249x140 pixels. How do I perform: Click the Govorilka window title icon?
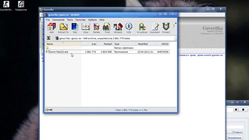point(41,9)
